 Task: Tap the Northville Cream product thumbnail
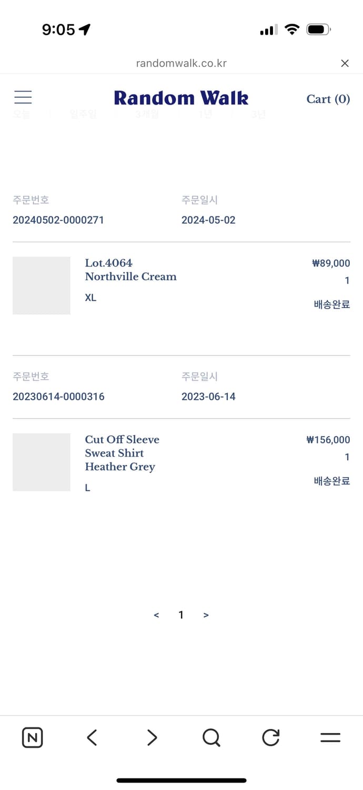point(42,285)
